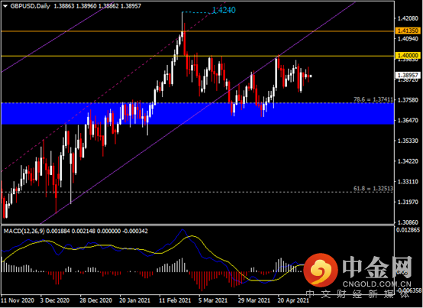Click the 5 Mar 2021 date marker

(x=212, y=300)
